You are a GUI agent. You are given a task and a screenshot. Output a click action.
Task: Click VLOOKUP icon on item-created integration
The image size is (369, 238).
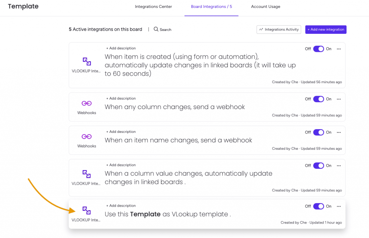point(86,61)
